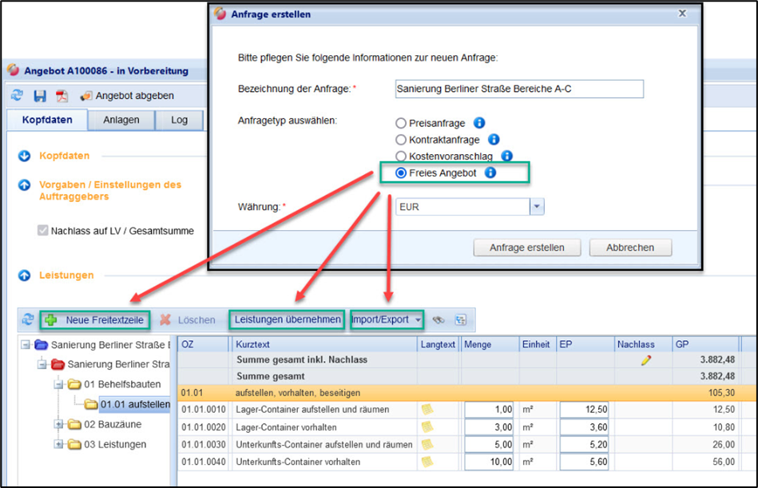Click the eye icon in Leistungen toolbar
The width and height of the screenshot is (758, 488).
click(x=439, y=320)
